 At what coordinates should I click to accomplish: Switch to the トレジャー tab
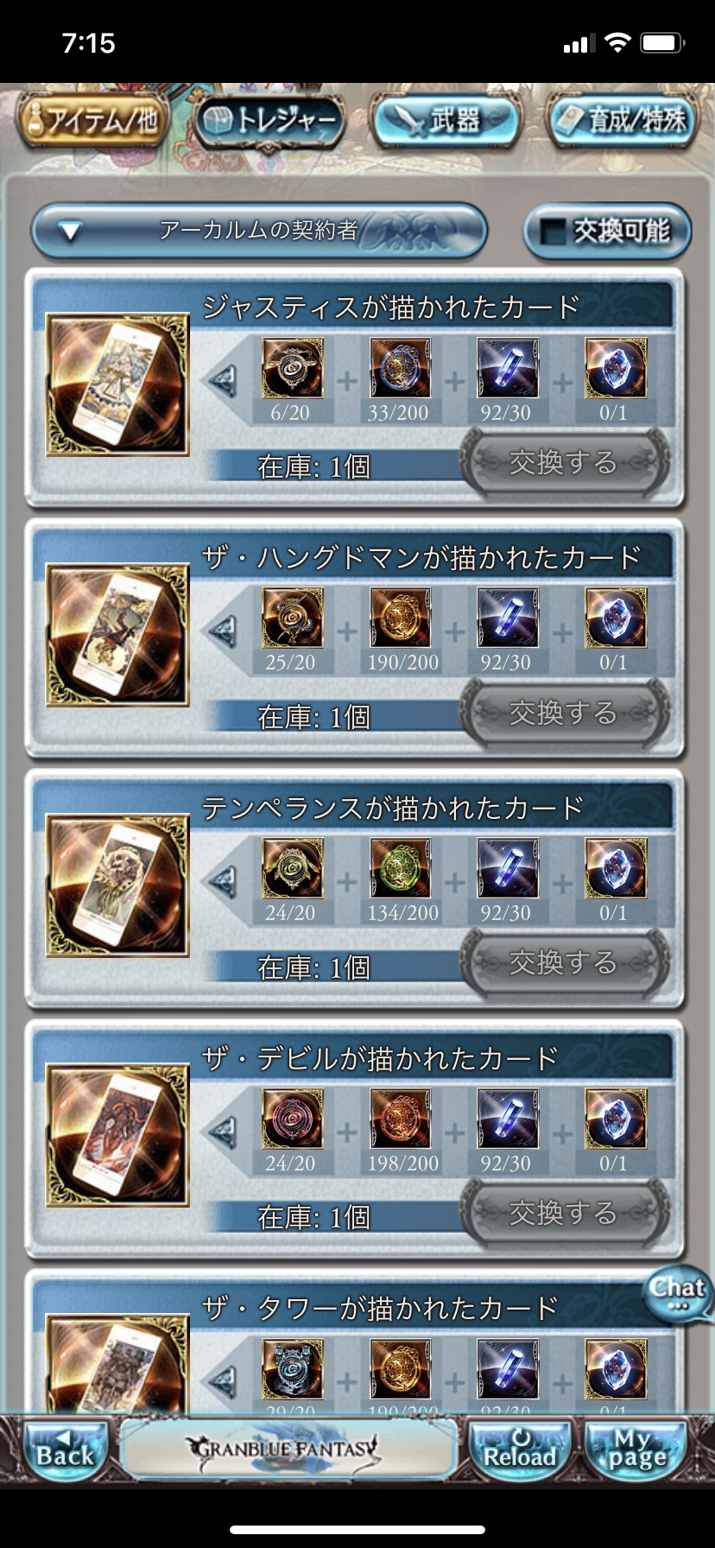[270, 120]
